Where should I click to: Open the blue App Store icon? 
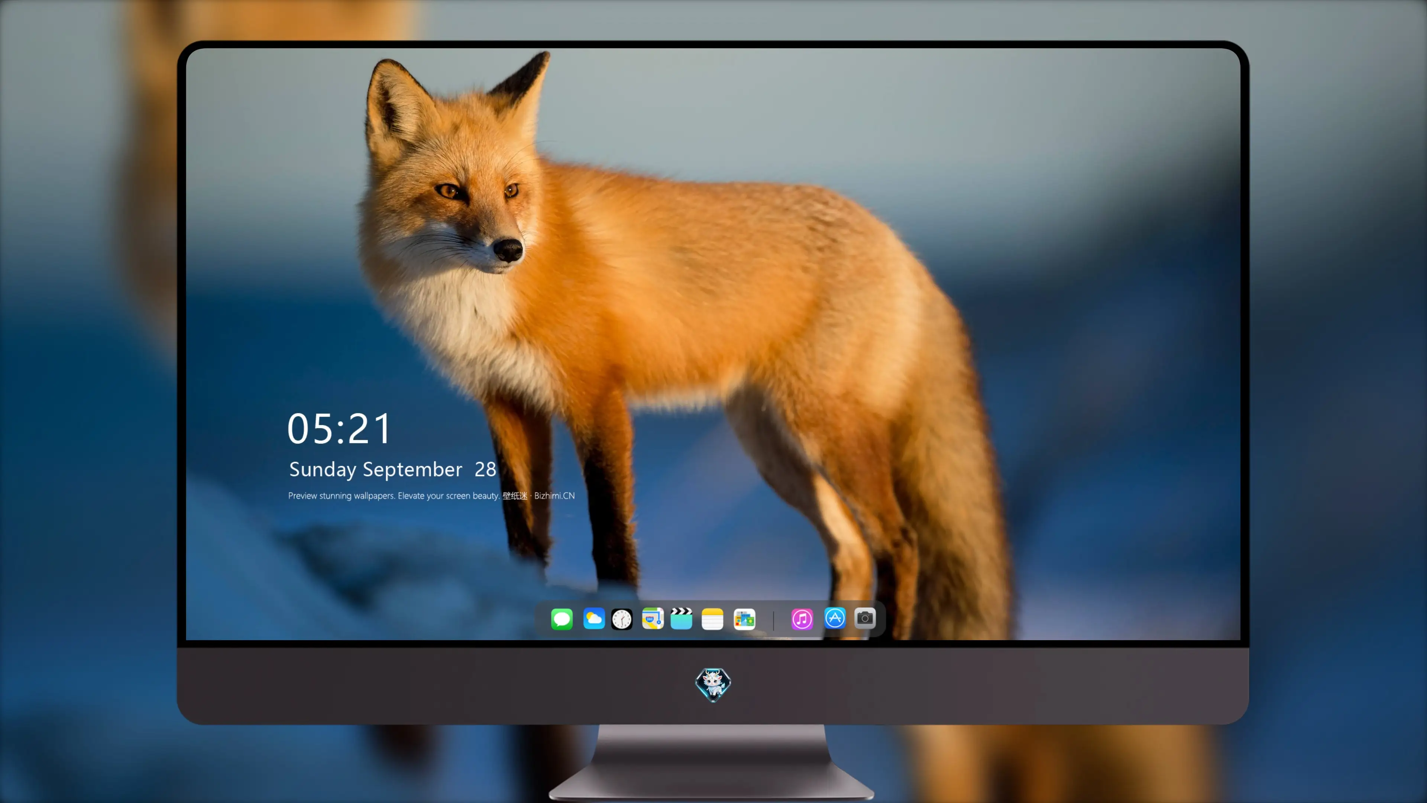pyautogui.click(x=835, y=618)
